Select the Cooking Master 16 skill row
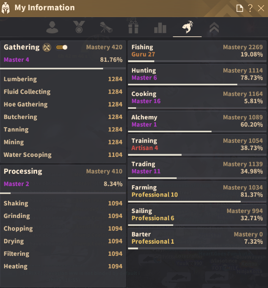The height and width of the screenshot is (288, 268). coord(197,97)
